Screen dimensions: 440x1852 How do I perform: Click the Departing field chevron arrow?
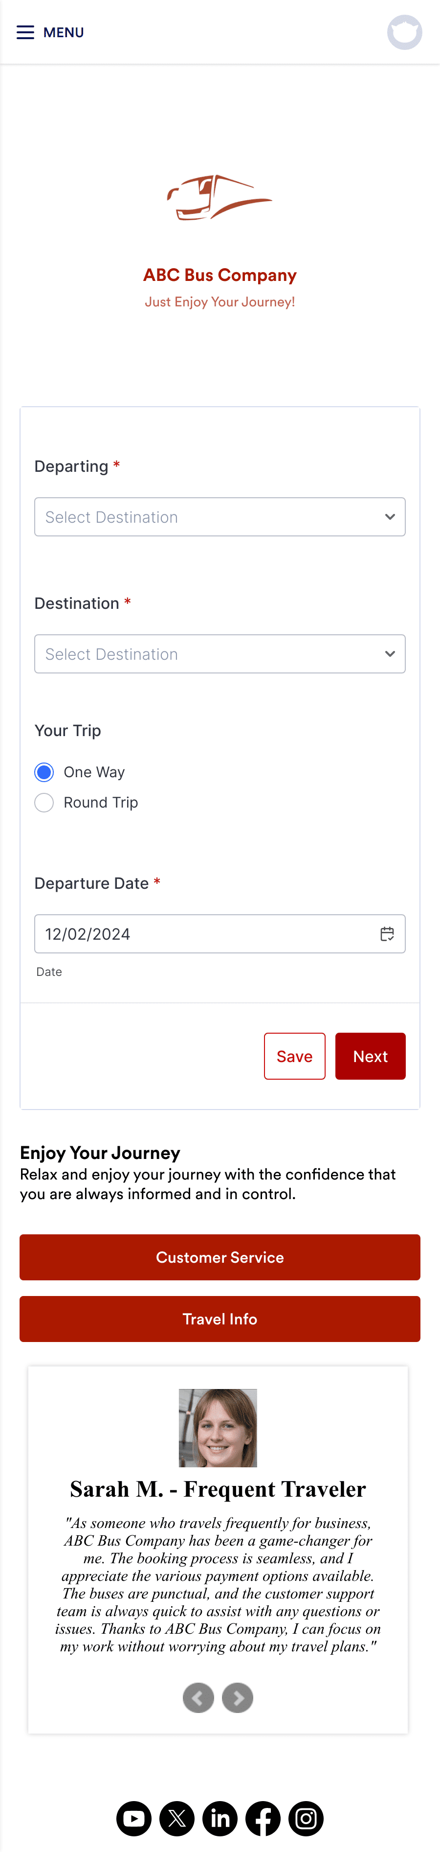(x=389, y=516)
